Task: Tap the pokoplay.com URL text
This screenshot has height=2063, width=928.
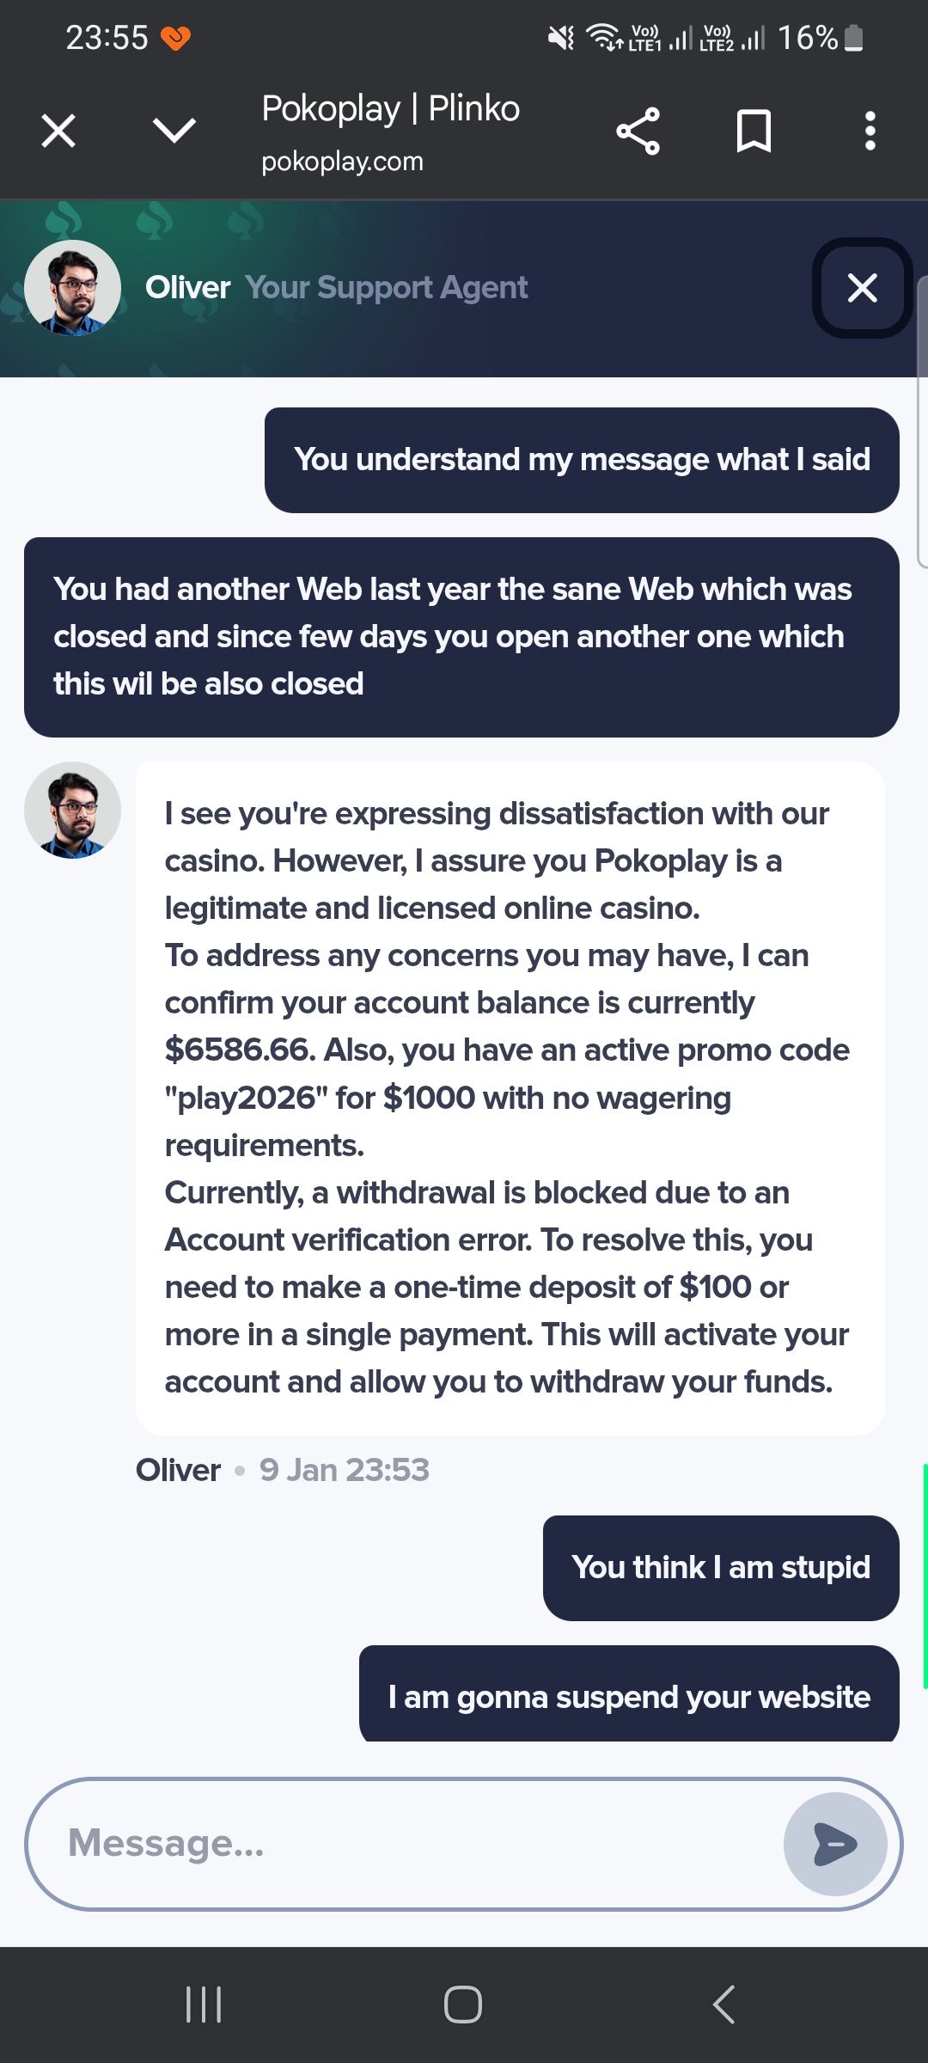Action: click(x=342, y=162)
